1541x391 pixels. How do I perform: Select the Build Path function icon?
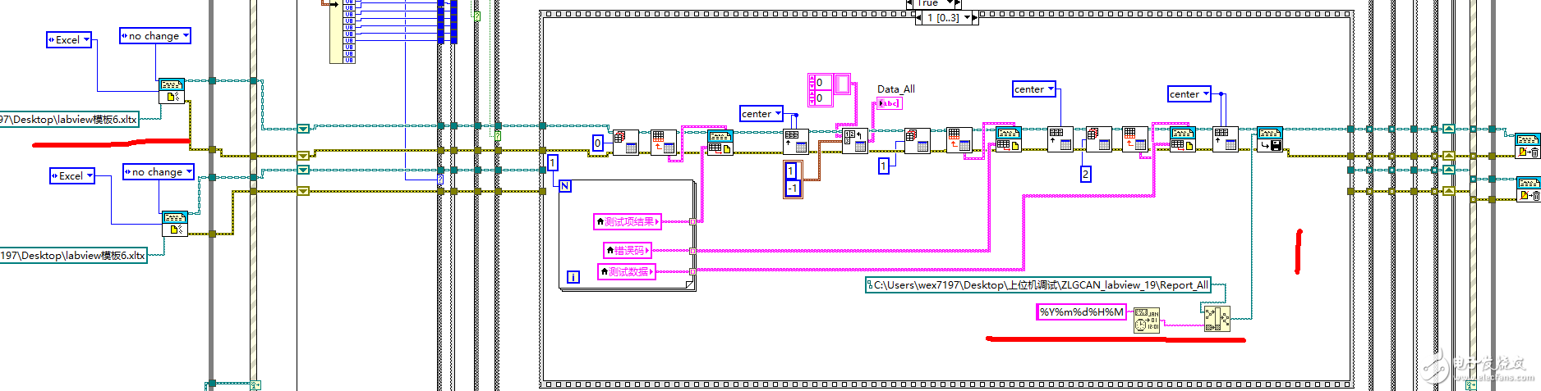coord(1217,319)
